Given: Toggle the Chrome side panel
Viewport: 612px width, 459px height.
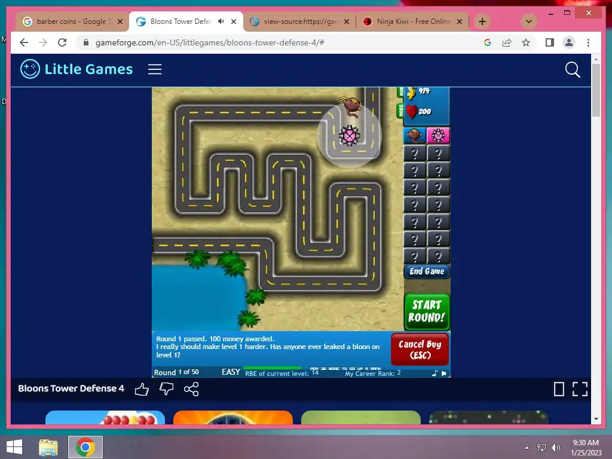Looking at the screenshot, I should point(550,42).
